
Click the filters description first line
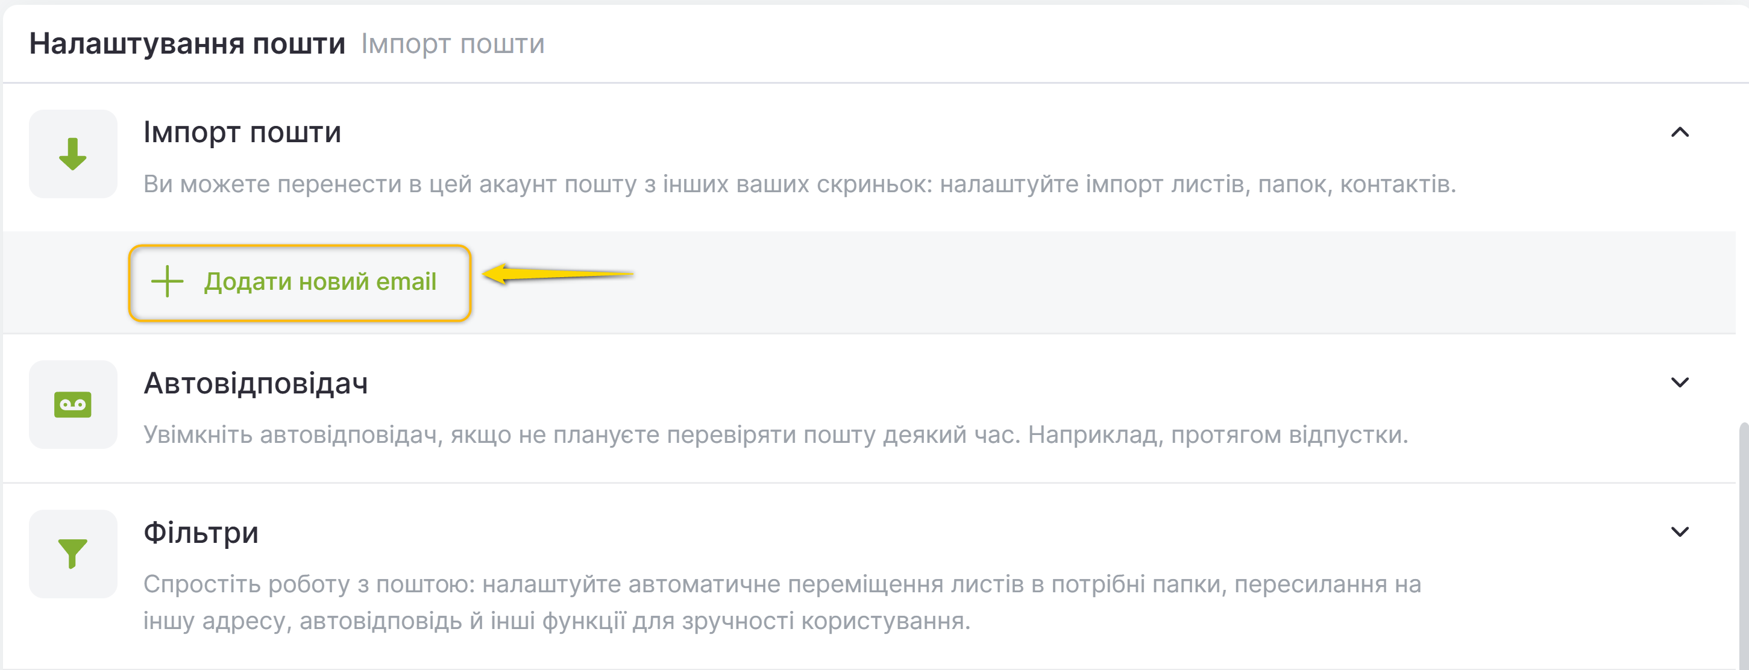782,584
